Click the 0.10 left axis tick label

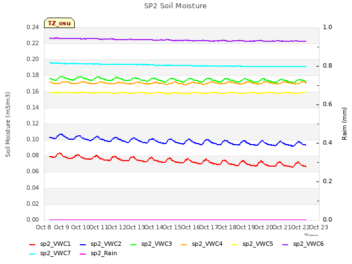click(33, 140)
